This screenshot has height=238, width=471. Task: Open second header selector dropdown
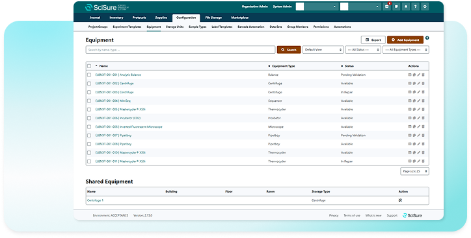click(x=360, y=6)
